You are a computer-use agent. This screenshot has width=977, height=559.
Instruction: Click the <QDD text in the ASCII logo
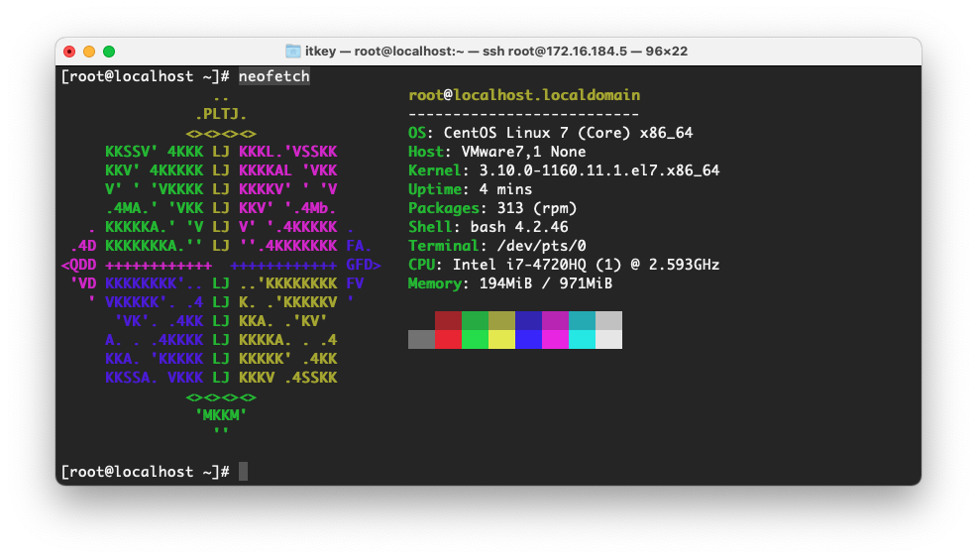tap(78, 265)
